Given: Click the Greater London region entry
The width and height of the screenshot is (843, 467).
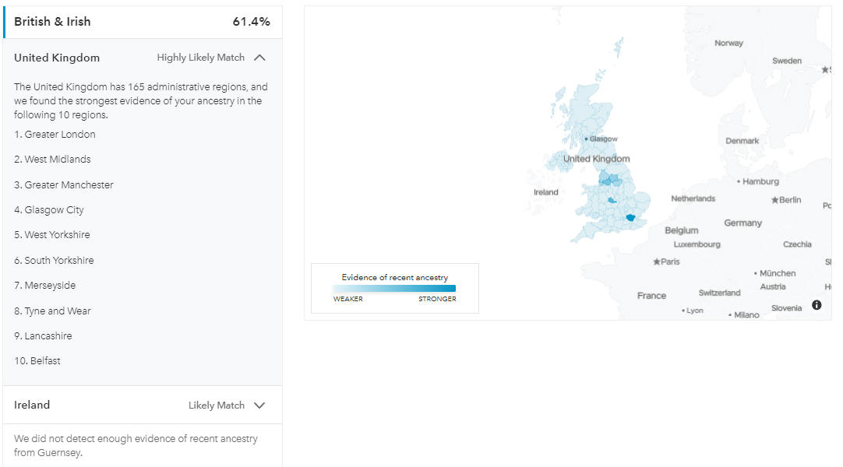Looking at the screenshot, I should tap(55, 134).
